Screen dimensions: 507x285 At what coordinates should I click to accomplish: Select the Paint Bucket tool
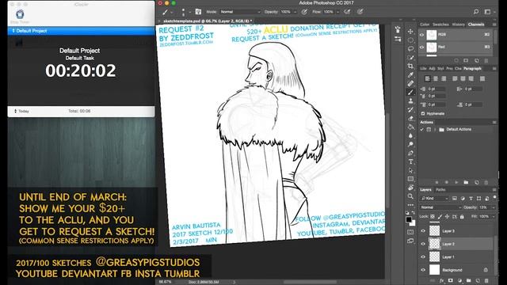click(x=410, y=127)
